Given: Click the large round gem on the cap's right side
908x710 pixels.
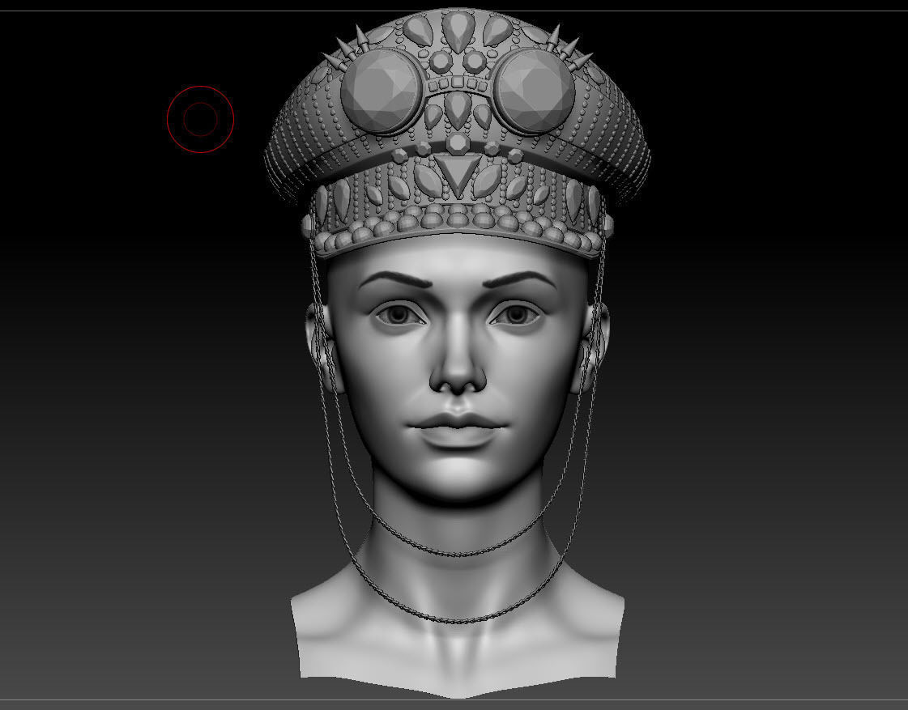Looking at the screenshot, I should point(534,89).
